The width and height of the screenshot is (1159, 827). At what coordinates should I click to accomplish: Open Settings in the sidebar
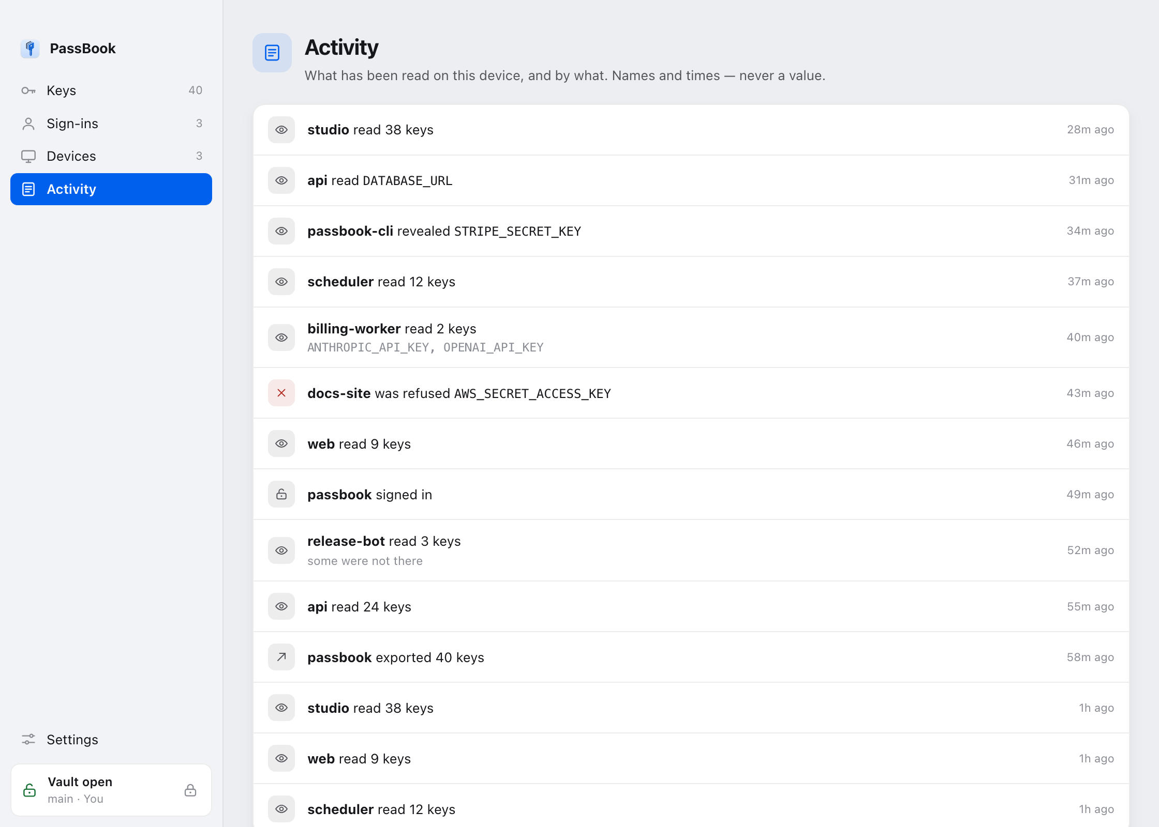coord(111,740)
